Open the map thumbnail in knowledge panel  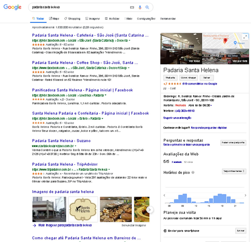pos(226,41)
